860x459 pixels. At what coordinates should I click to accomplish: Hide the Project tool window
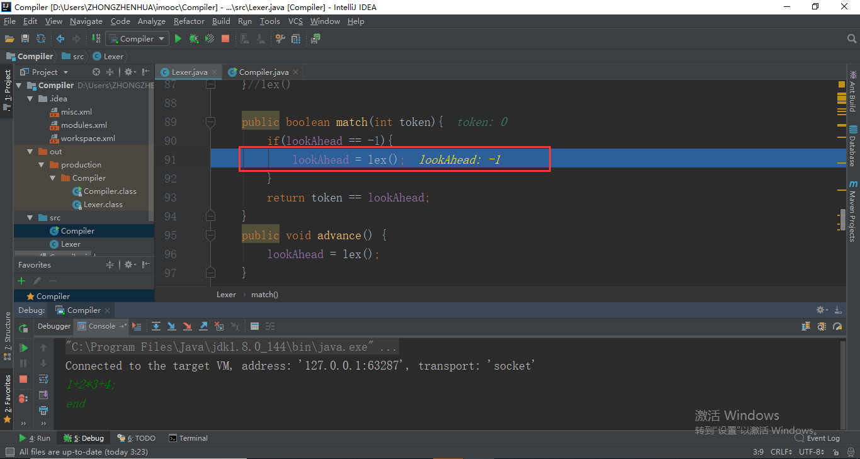[x=146, y=72]
